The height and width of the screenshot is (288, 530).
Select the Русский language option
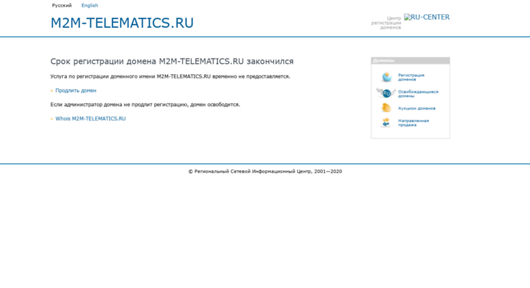[x=62, y=5]
